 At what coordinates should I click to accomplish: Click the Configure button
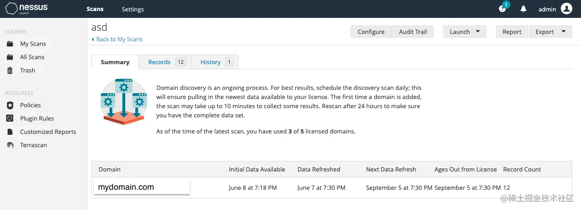click(x=371, y=32)
